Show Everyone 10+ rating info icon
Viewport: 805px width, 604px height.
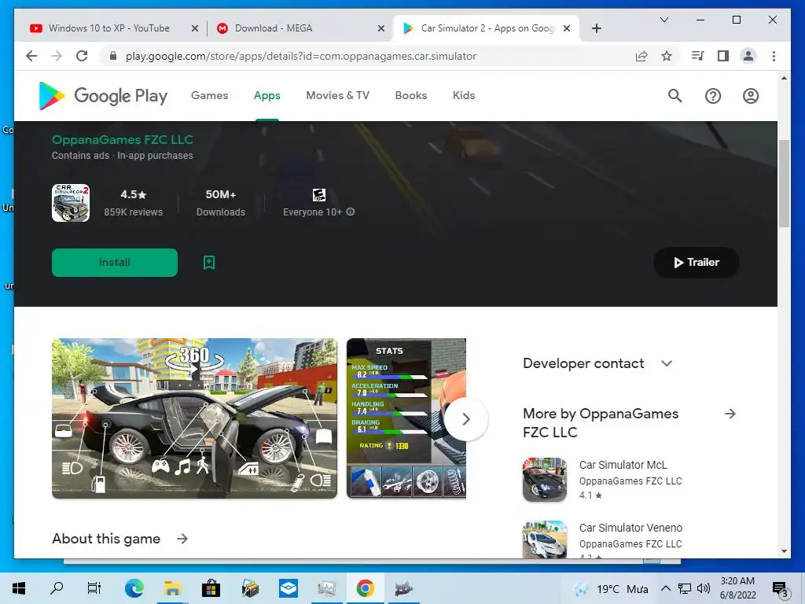[x=350, y=212]
